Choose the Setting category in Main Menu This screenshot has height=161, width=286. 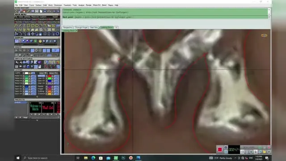coord(40,22)
